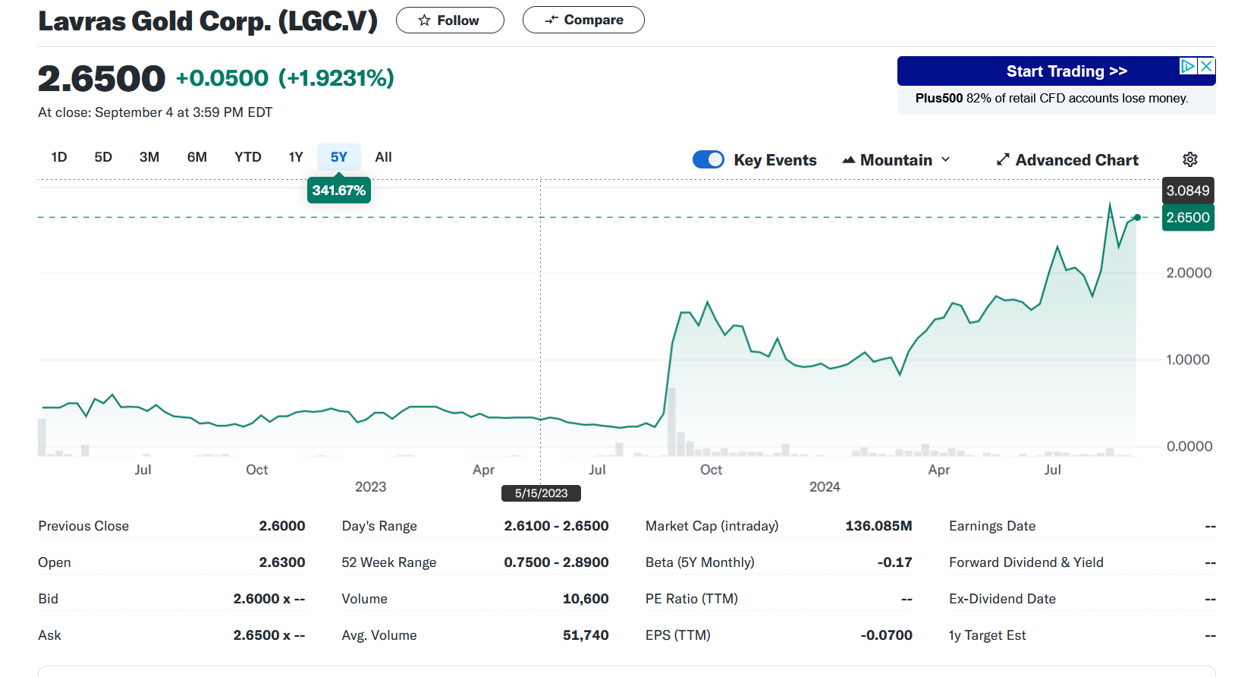Image resolution: width=1238 pixels, height=677 pixels.
Task: Switch chart to 3M range
Action: tap(149, 157)
